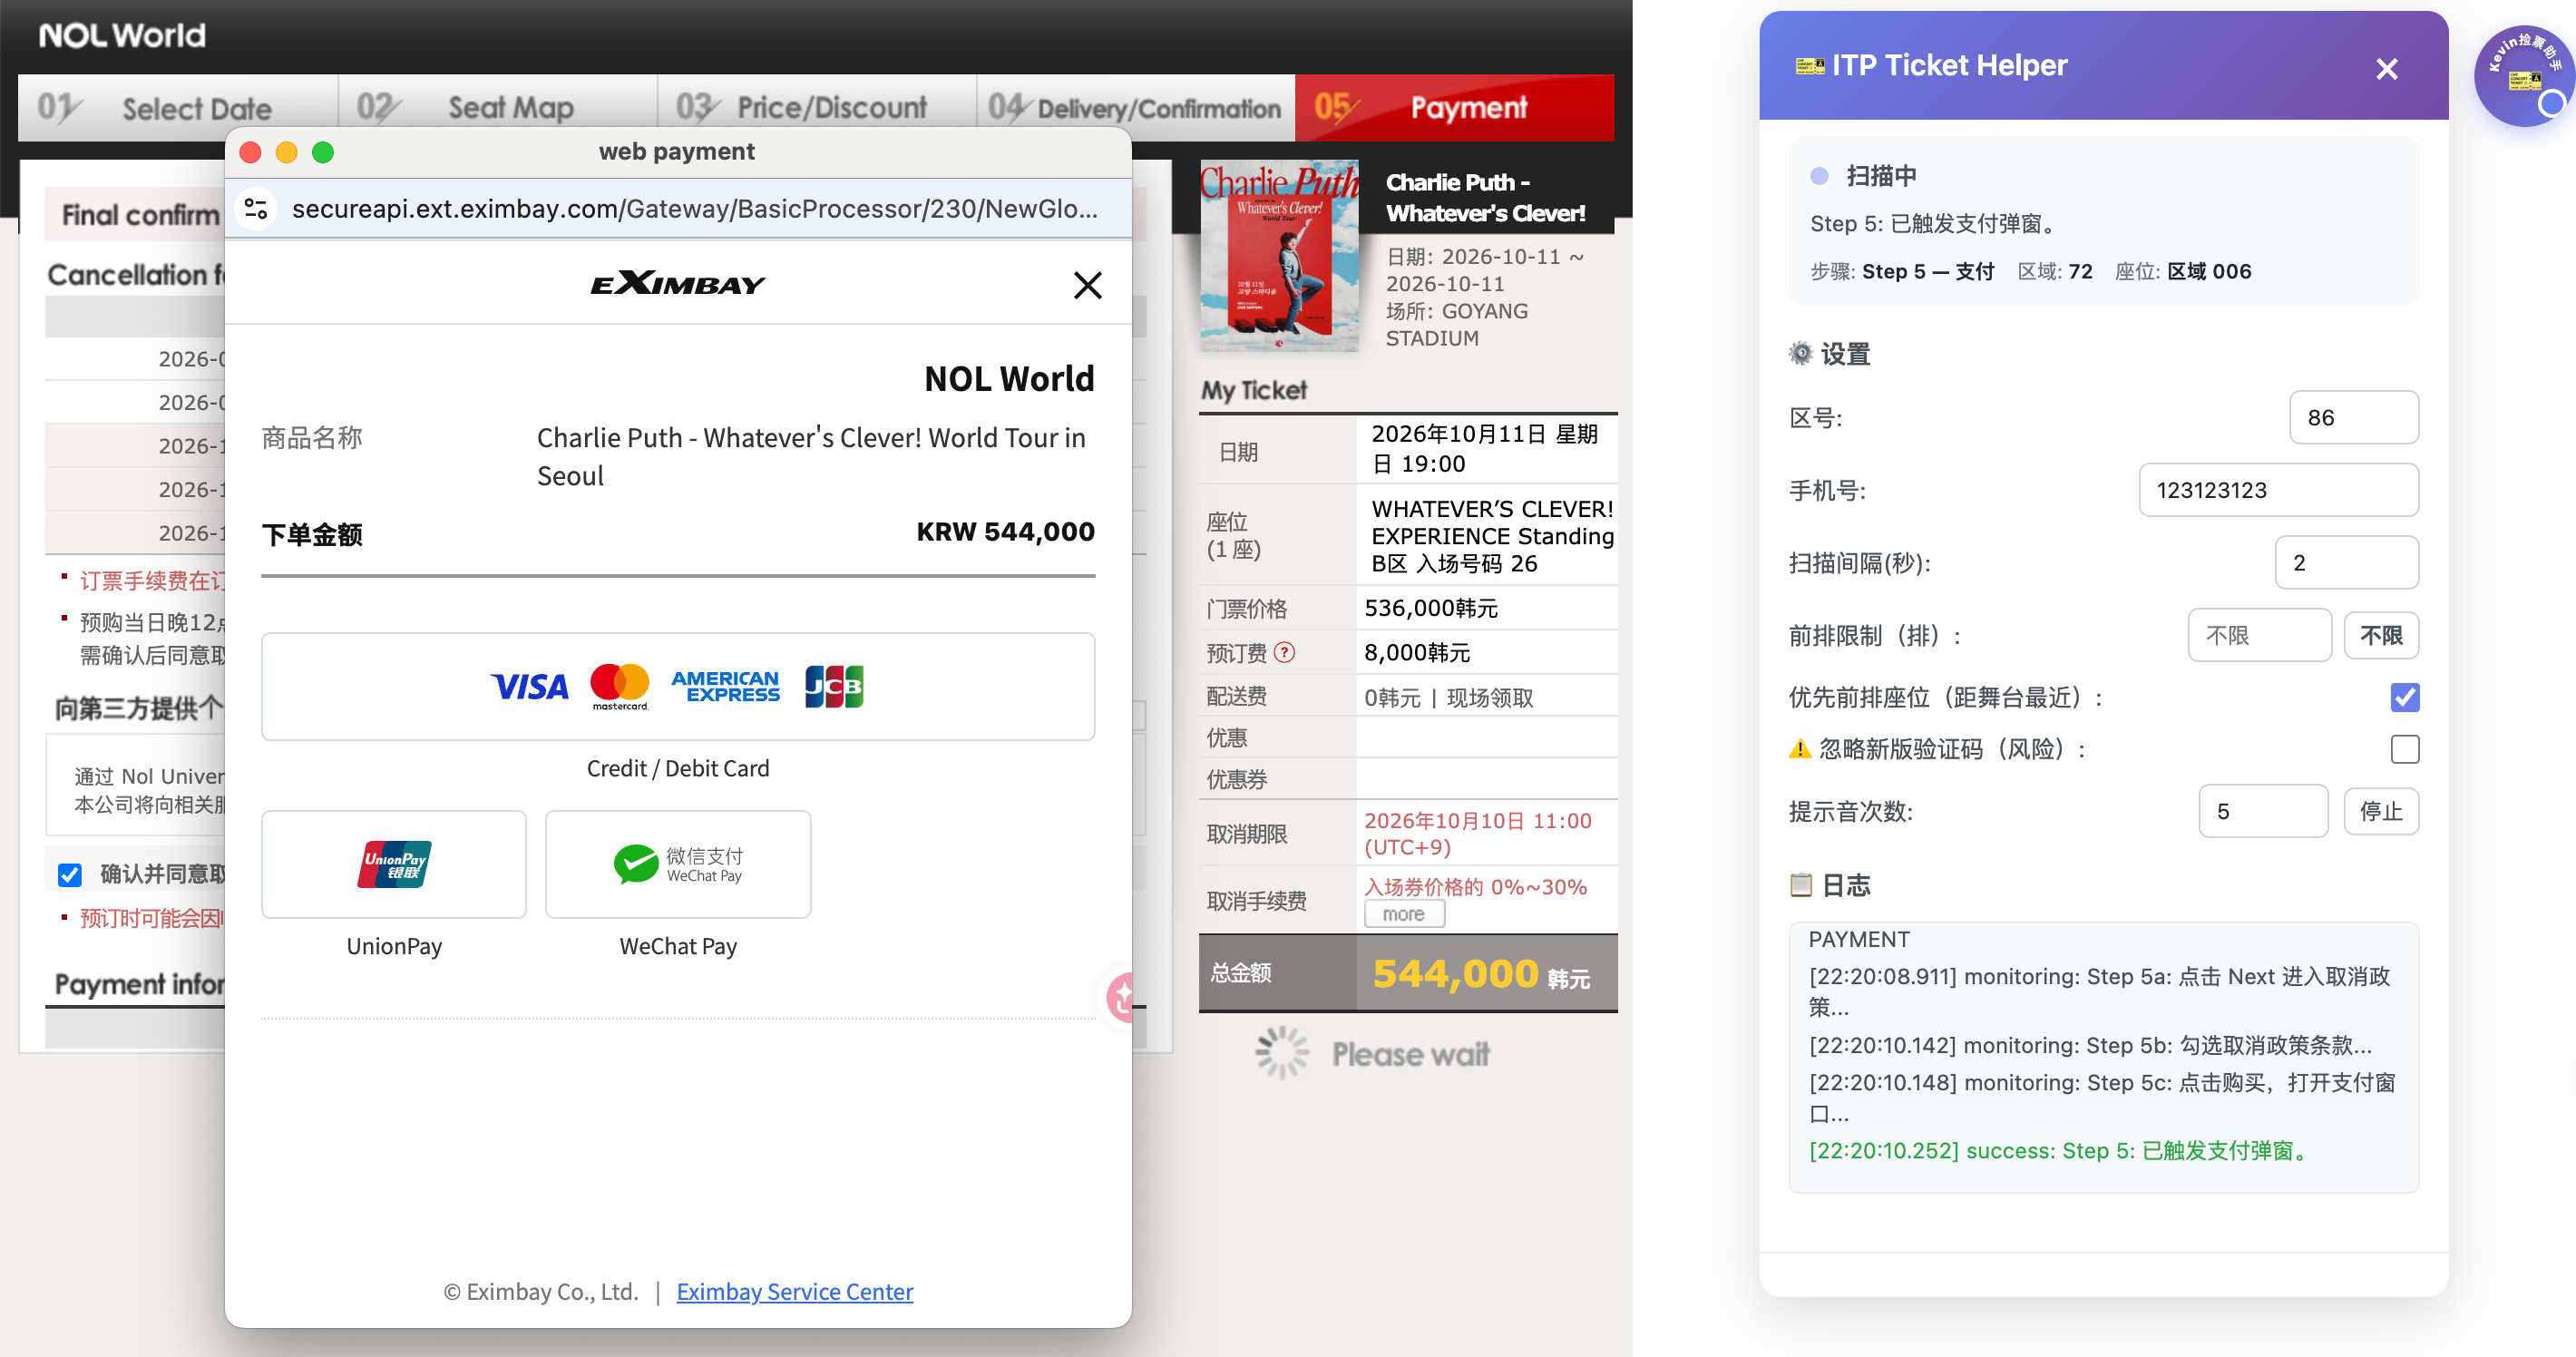The width and height of the screenshot is (2576, 1357).
Task: Go to 01 Select Date step
Action: tap(178, 107)
